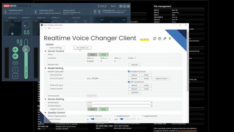
Task: Open the Voicemeeter Menu button
Action: click(x=113, y=6)
